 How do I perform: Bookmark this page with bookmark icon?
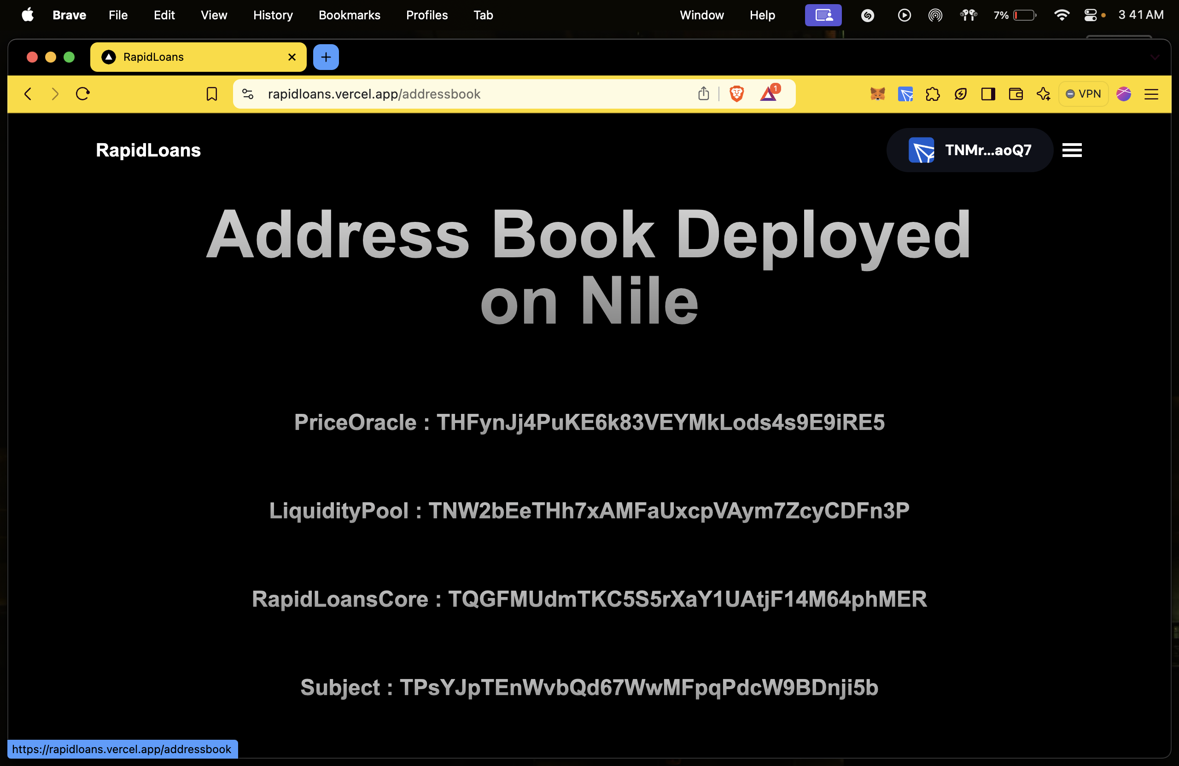click(x=211, y=93)
